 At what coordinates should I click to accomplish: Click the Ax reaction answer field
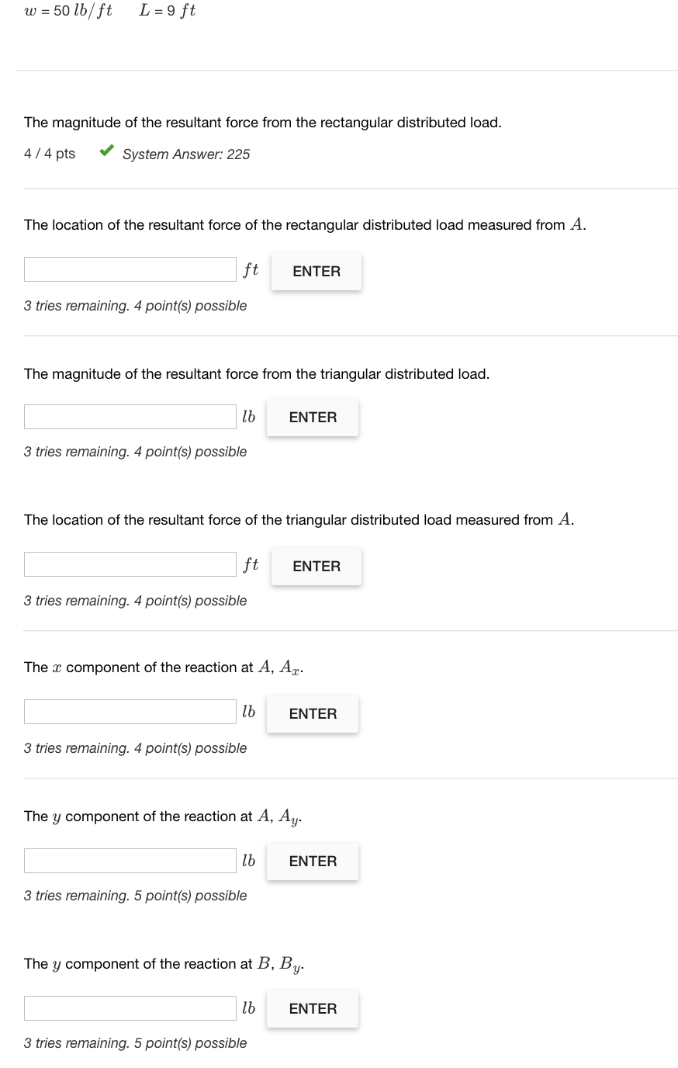(130, 712)
